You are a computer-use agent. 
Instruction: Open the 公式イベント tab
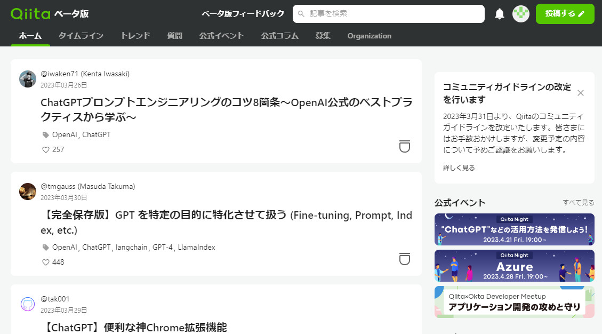tap(221, 36)
